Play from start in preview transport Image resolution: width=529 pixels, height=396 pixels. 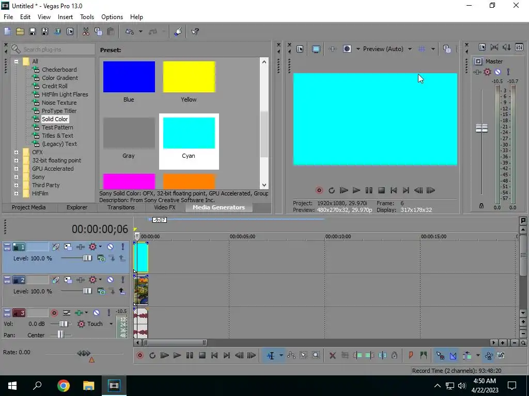344,191
